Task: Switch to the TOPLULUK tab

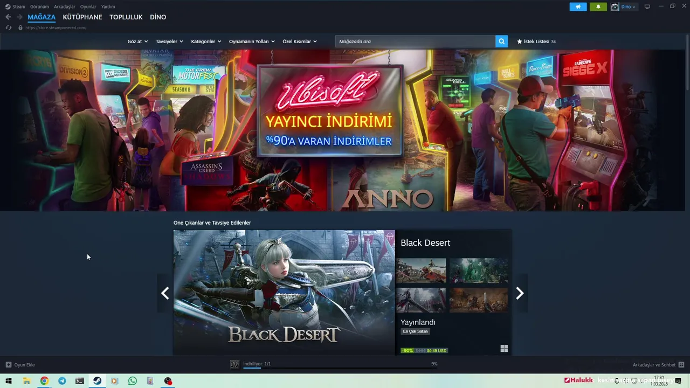Action: pyautogui.click(x=126, y=17)
